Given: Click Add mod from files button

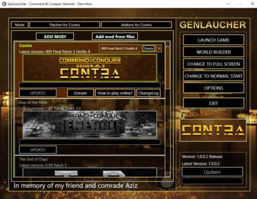Looking at the screenshot, I should pos(115,36).
